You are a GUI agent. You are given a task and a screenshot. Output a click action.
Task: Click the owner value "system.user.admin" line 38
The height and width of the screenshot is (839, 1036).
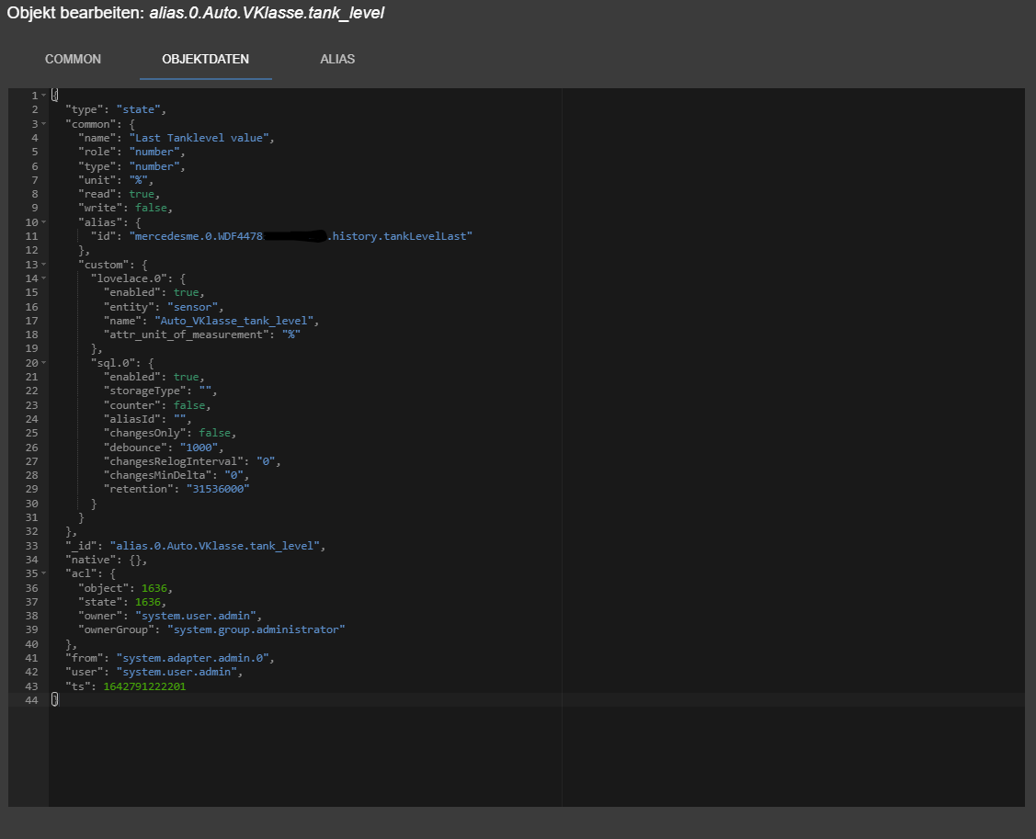[196, 616]
